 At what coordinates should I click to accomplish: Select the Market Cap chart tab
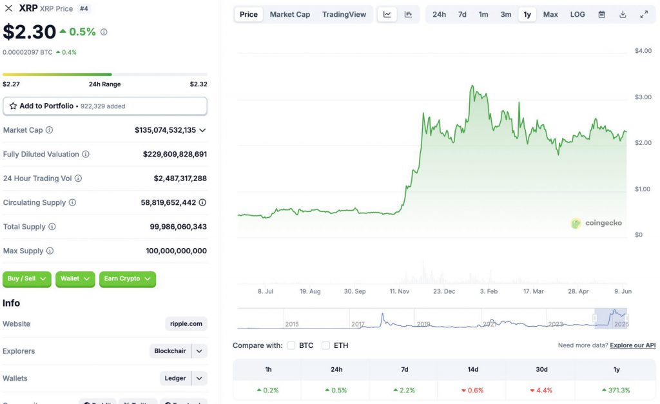[290, 14]
